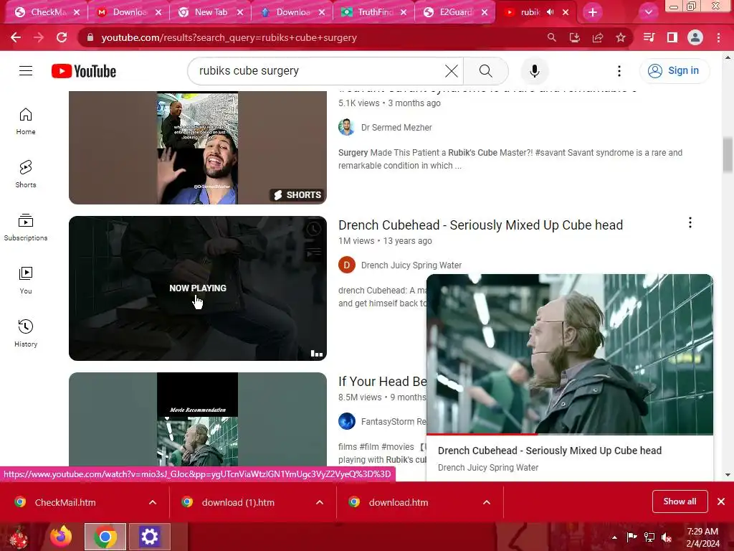Click the Sign in button
734x551 pixels.
pyautogui.click(x=674, y=71)
